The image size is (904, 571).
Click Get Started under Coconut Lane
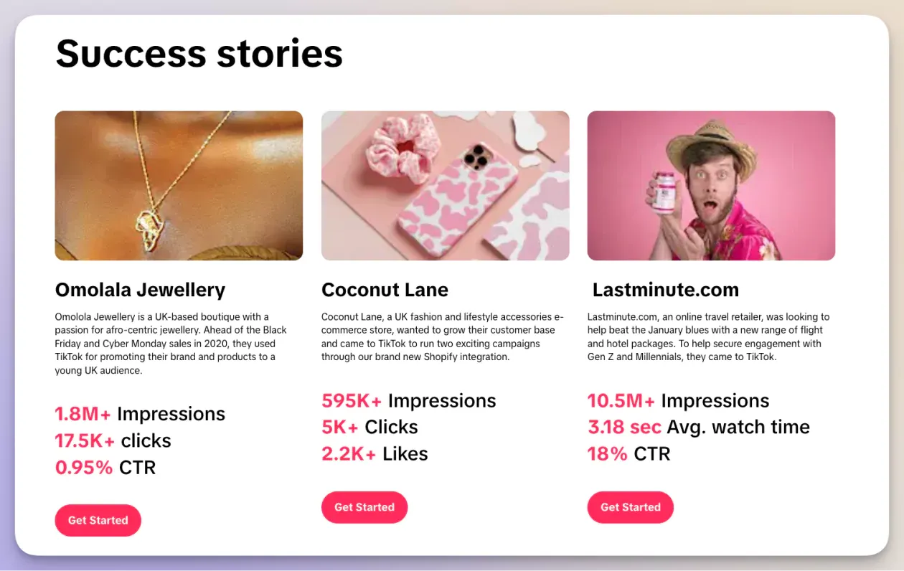(364, 507)
